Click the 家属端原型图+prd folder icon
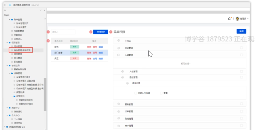This screenshot has width=255, height=130. [7, 127]
